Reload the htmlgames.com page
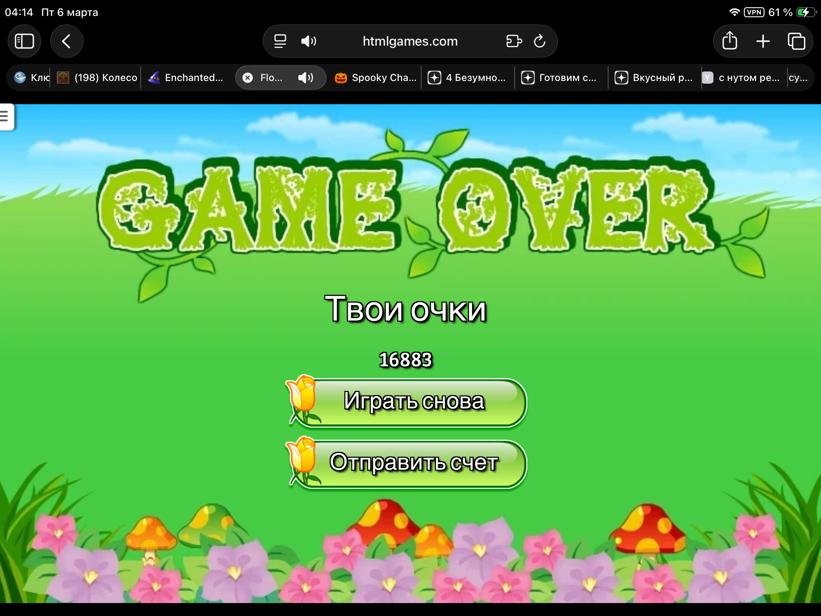The height and width of the screenshot is (616, 821). (539, 41)
